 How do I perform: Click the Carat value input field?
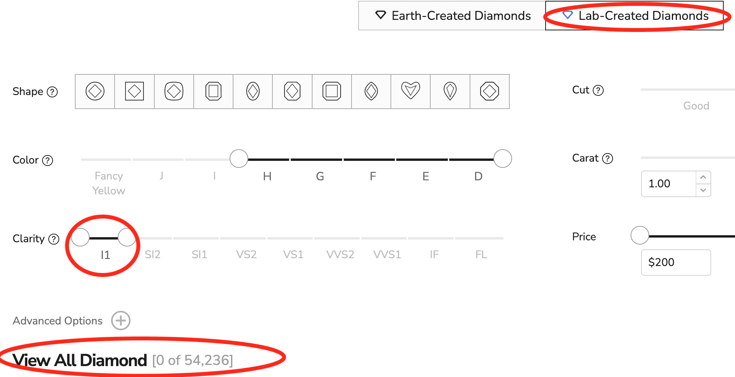[663, 184]
